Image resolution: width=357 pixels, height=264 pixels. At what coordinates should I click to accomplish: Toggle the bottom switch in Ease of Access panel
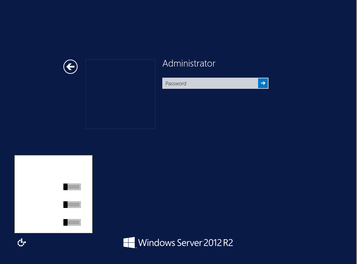72,222
